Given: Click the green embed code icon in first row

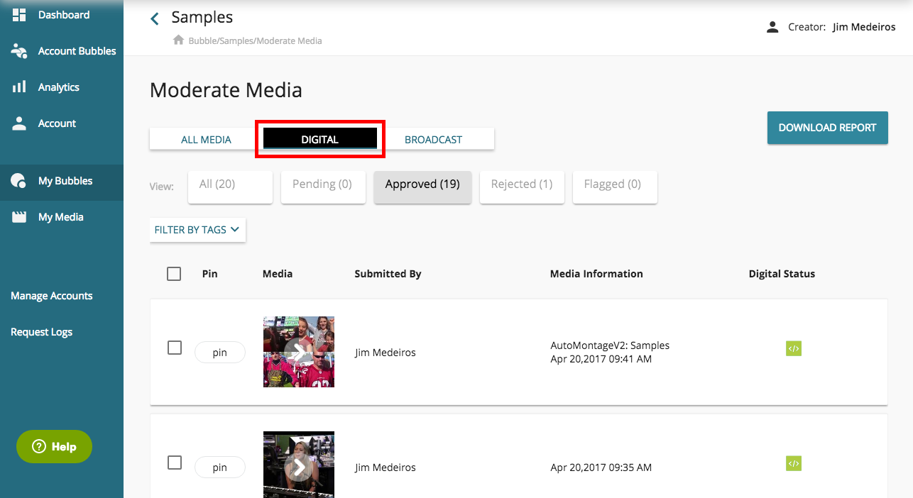Looking at the screenshot, I should pos(793,348).
